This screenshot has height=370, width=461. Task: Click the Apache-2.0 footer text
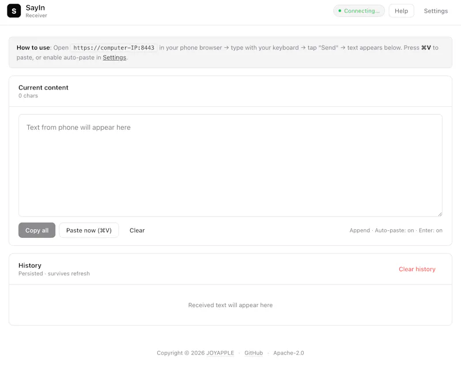[289, 353]
